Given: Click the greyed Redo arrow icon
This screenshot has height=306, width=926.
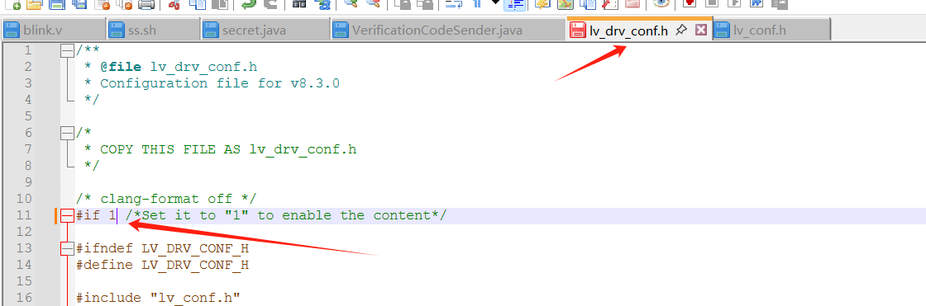Looking at the screenshot, I should pos(270,5).
